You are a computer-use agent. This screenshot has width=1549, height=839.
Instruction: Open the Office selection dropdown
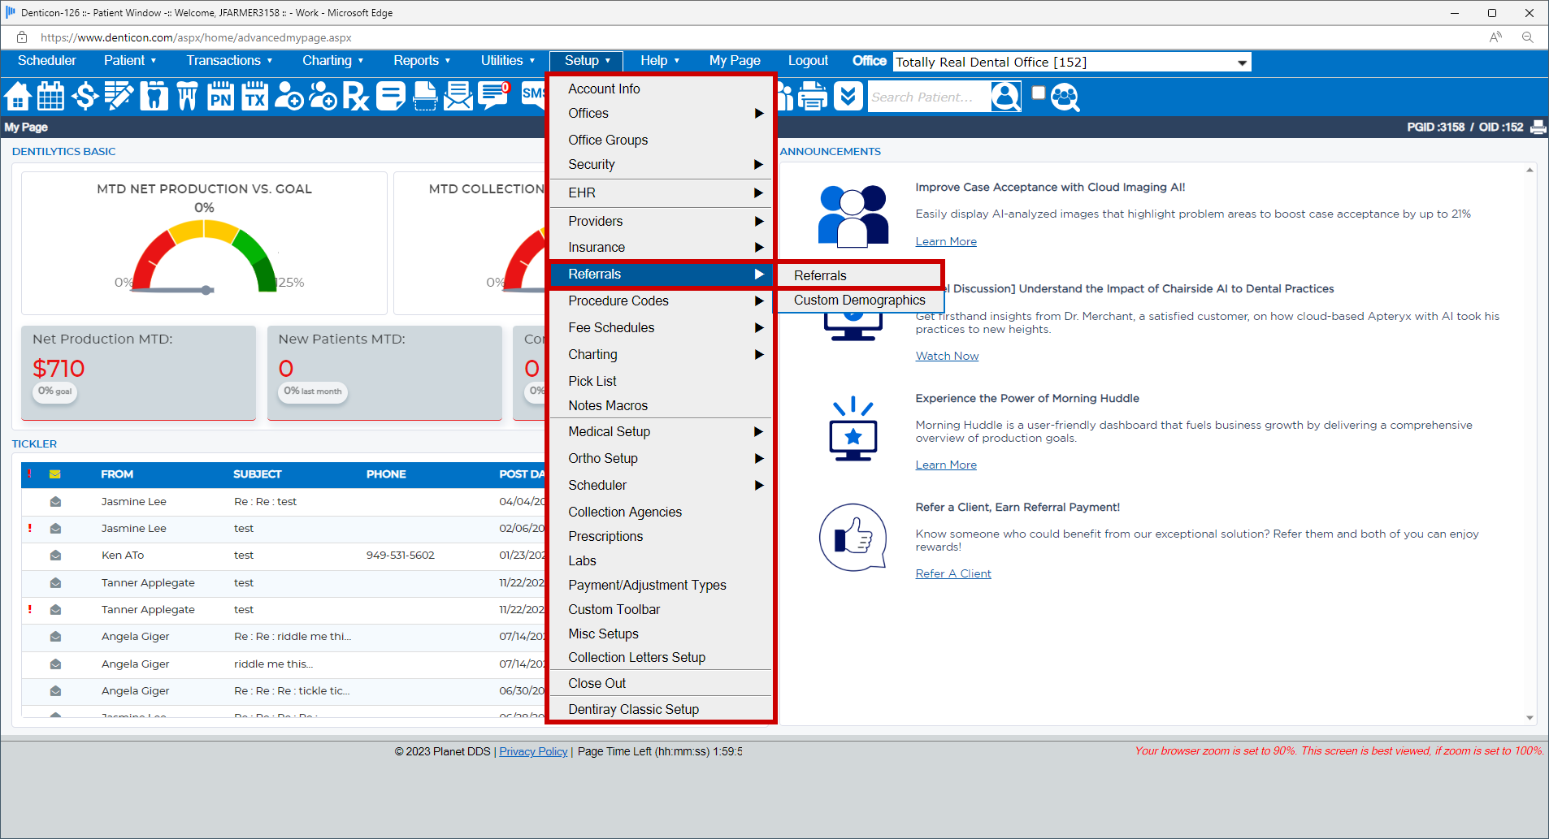(1072, 62)
